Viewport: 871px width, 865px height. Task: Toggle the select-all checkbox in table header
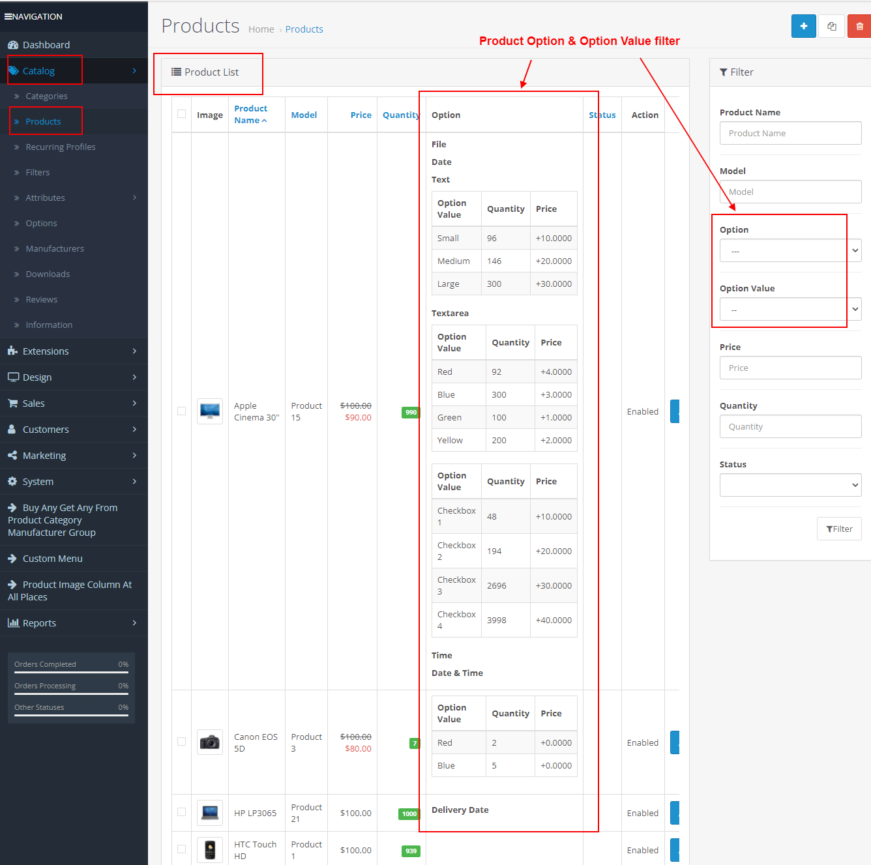[181, 114]
